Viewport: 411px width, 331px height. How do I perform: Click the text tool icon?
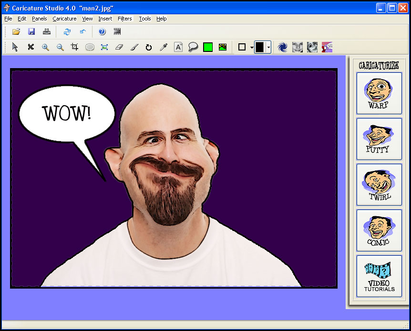(178, 47)
